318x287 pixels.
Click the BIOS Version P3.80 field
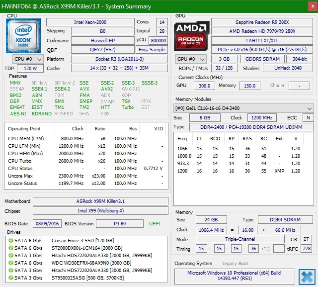120,224
